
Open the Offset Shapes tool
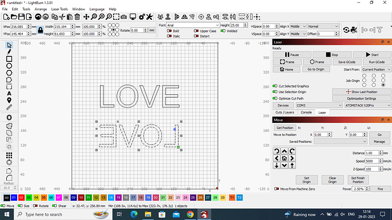(x=9, y=118)
